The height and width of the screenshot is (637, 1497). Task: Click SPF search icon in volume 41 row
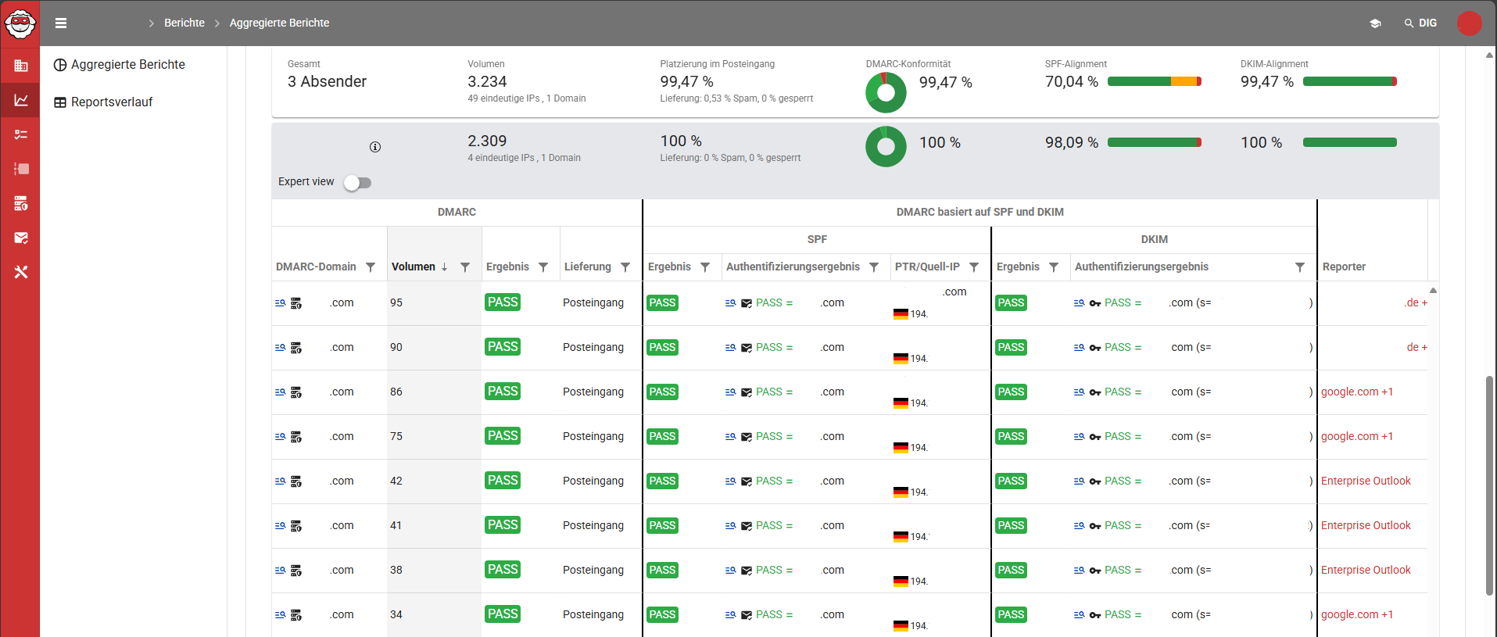(731, 525)
